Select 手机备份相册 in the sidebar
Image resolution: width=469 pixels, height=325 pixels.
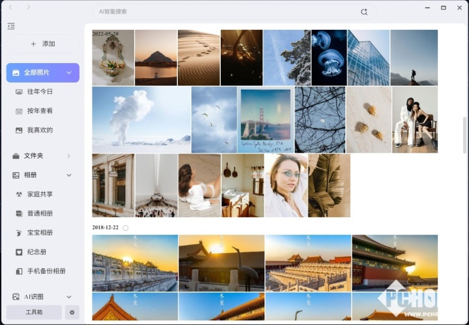[x=46, y=271]
